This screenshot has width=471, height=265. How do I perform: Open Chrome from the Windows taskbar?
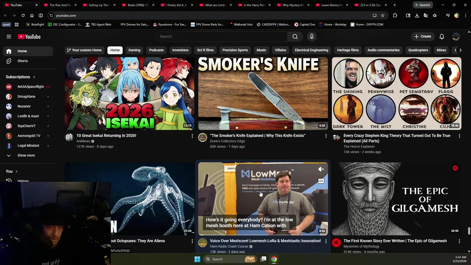click(x=274, y=259)
